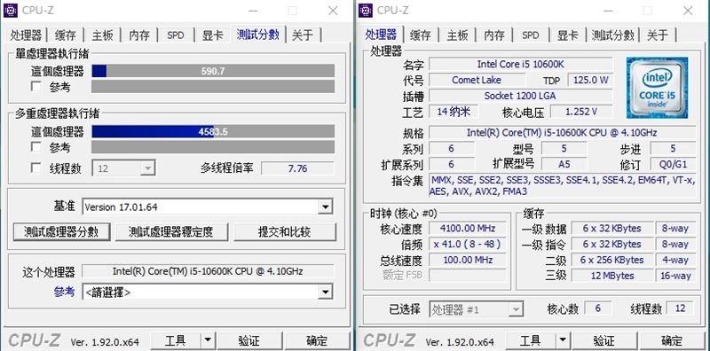
Task: Click single-thread score bar showing 590.7
Action: (213, 71)
